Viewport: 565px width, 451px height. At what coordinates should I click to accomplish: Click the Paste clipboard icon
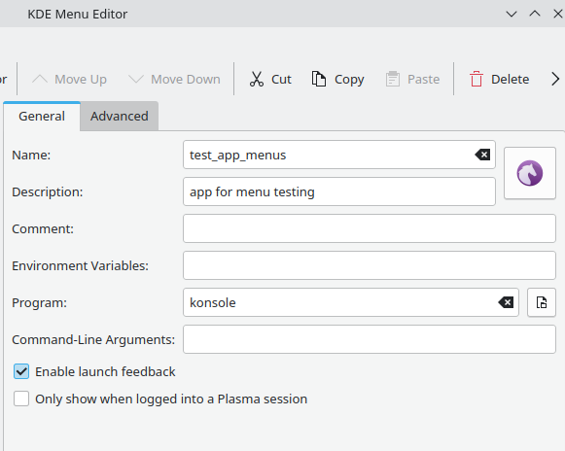tap(393, 79)
